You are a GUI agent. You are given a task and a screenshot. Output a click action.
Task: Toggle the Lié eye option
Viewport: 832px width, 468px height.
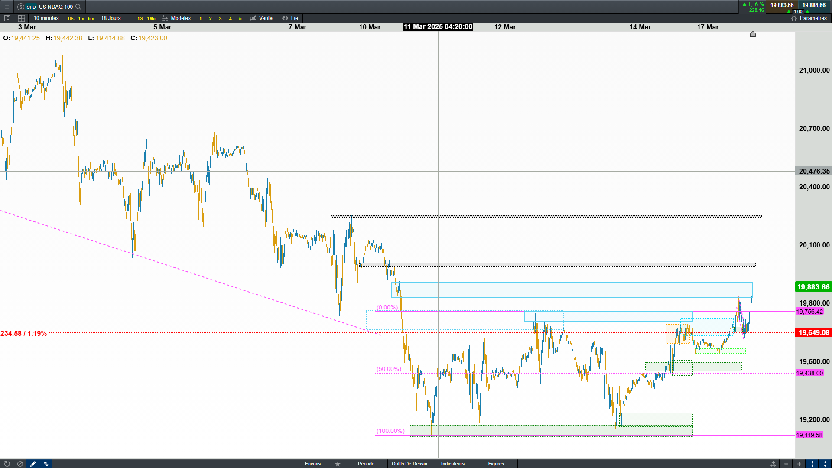(290, 18)
